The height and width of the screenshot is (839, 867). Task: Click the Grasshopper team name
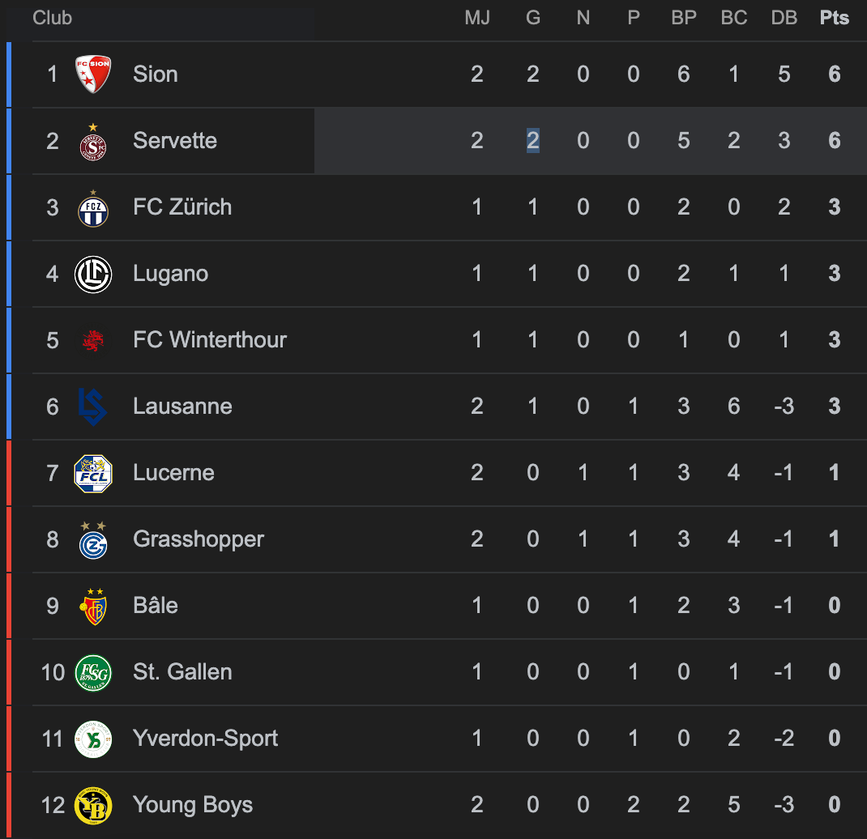(199, 539)
